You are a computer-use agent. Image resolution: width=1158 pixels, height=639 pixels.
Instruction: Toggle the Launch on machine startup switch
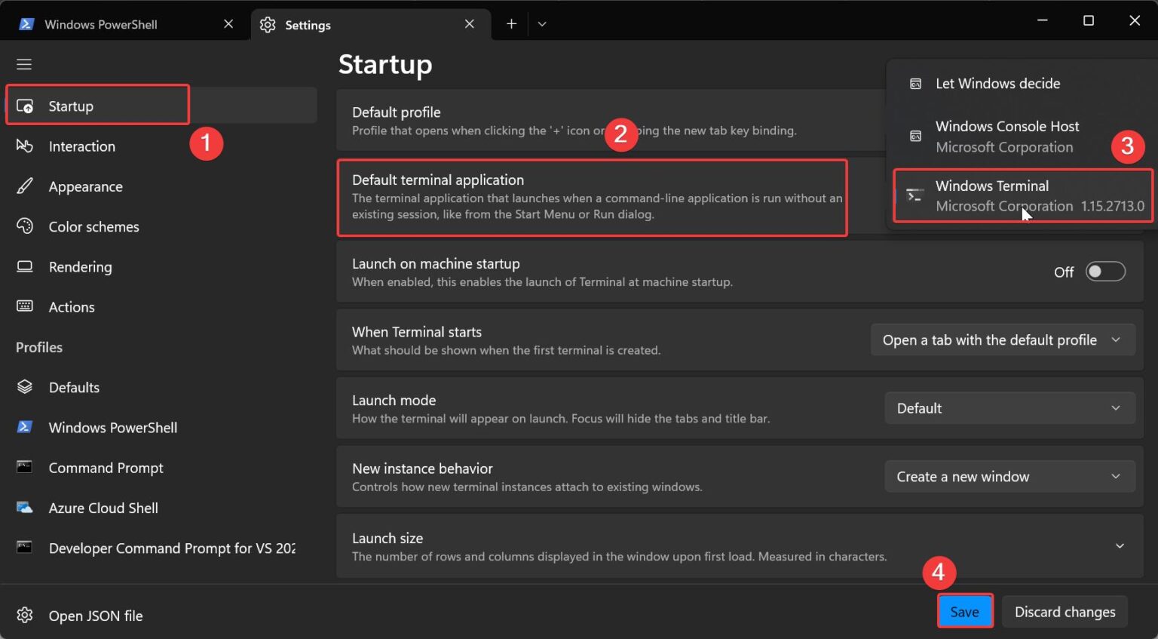coord(1105,272)
